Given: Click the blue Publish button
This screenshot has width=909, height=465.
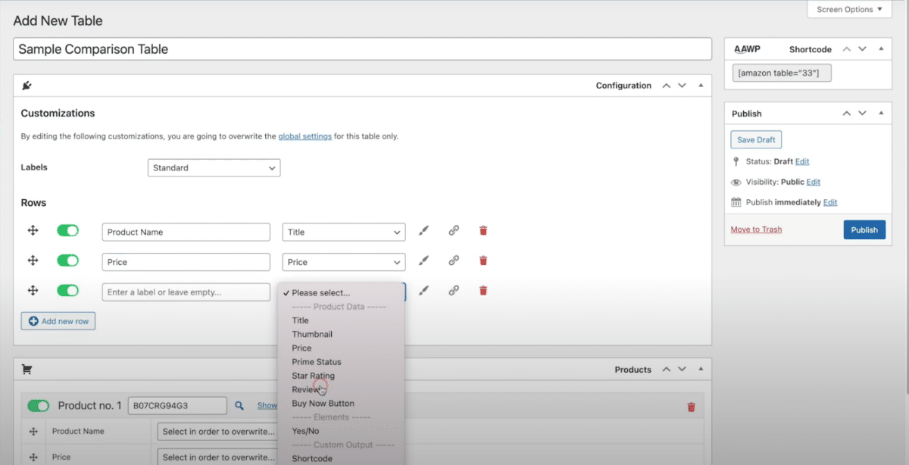Looking at the screenshot, I should (x=864, y=229).
